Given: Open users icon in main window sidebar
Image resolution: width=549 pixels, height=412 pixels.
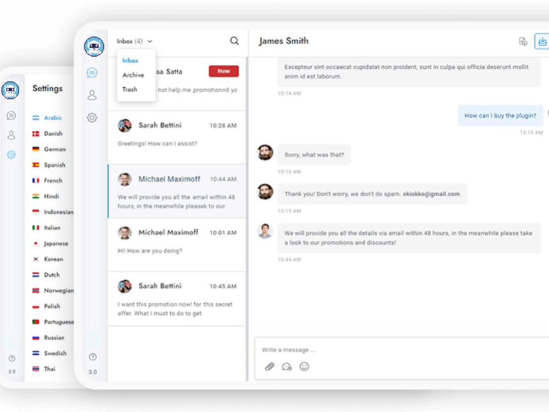Looking at the screenshot, I should click(92, 95).
